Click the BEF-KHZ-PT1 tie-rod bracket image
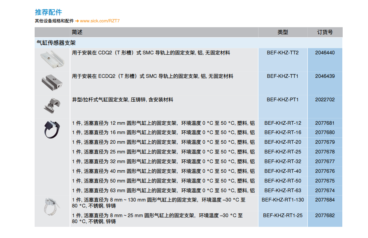This screenshot has height=238, width=368. pyautogui.click(x=52, y=106)
